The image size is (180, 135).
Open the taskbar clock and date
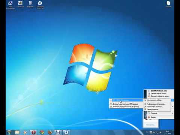coord(167,132)
